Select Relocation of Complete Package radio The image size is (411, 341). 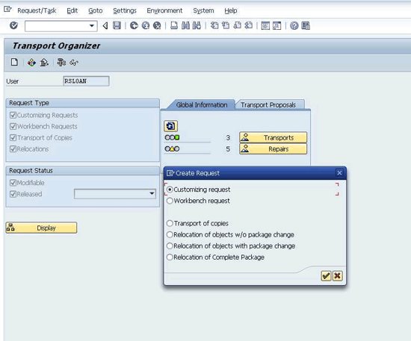[x=170, y=257]
